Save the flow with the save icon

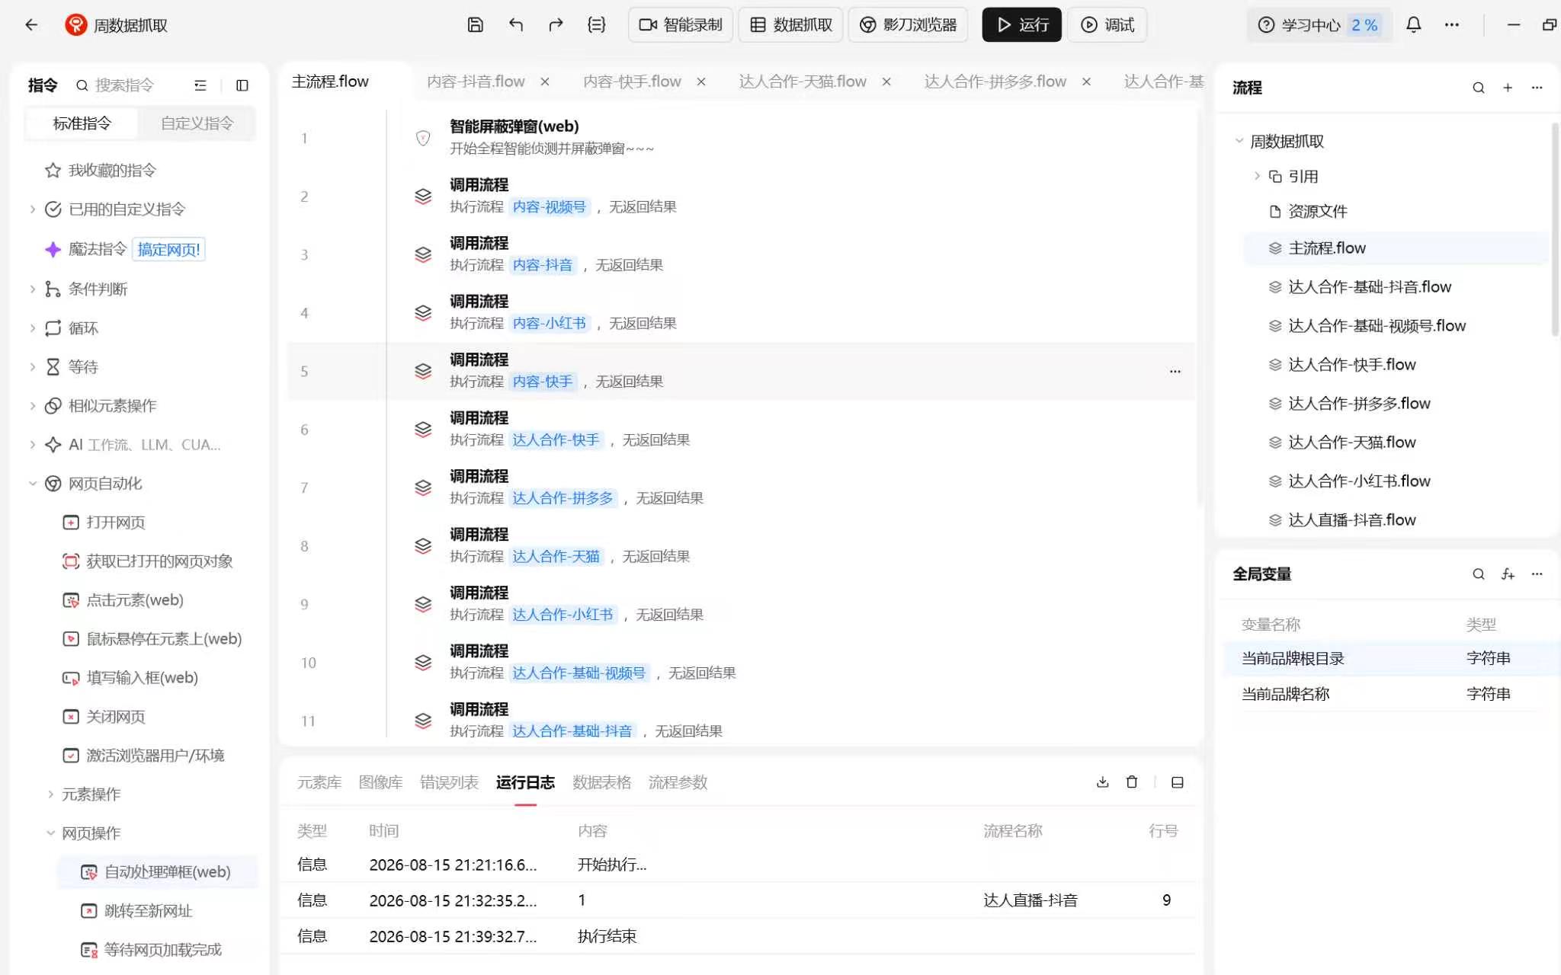coord(475,25)
